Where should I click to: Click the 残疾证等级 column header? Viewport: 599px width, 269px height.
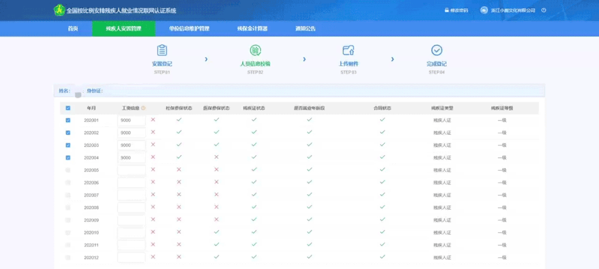point(502,108)
